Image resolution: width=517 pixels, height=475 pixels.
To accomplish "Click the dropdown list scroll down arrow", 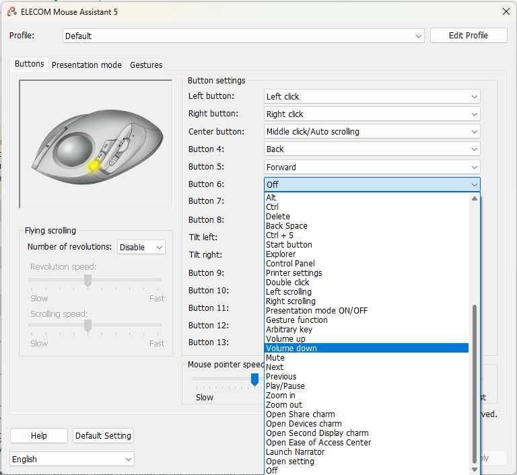I will coord(475,470).
